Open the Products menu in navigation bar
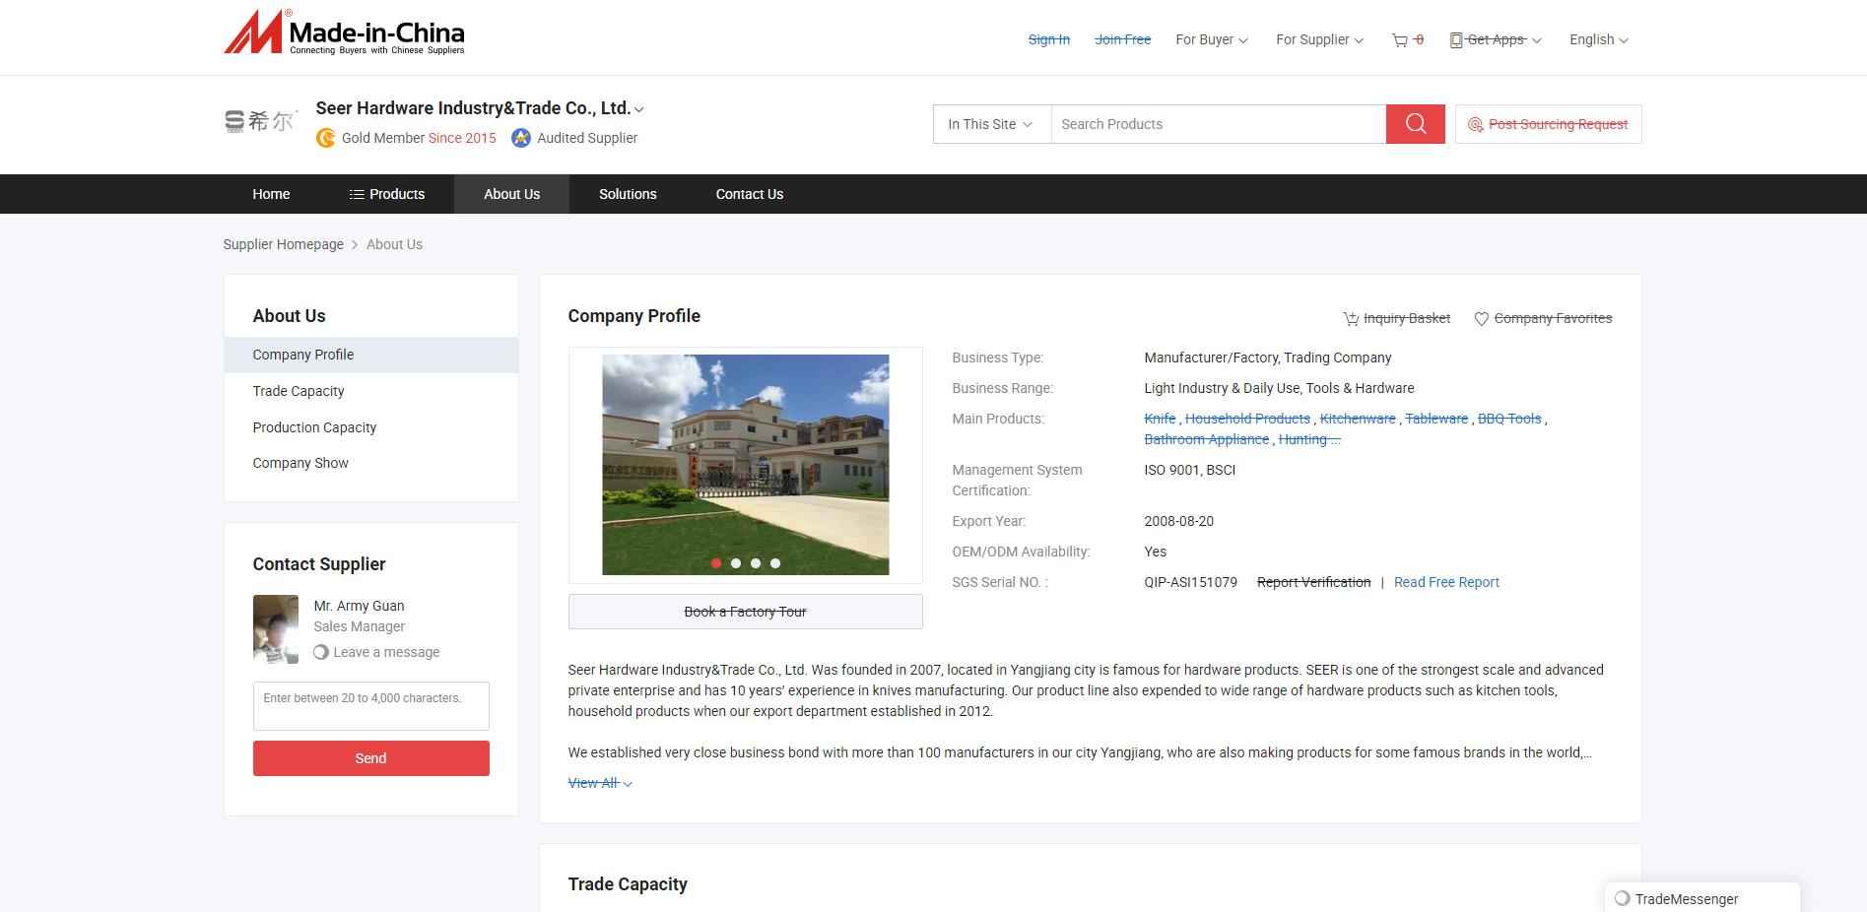Viewport: 1867px width, 912px height. [387, 194]
